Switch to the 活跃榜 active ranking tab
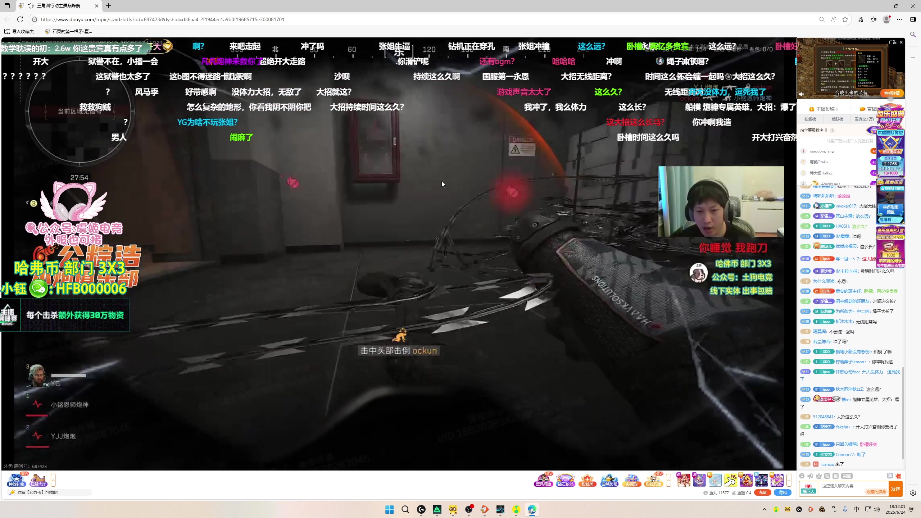Viewport: 921px width, 518px height. click(837, 119)
